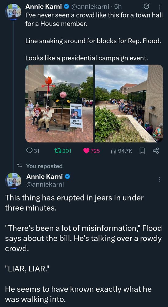Open Annie Karni display name on second tweet
This screenshot has width=168, height=307.
click(x=44, y=177)
